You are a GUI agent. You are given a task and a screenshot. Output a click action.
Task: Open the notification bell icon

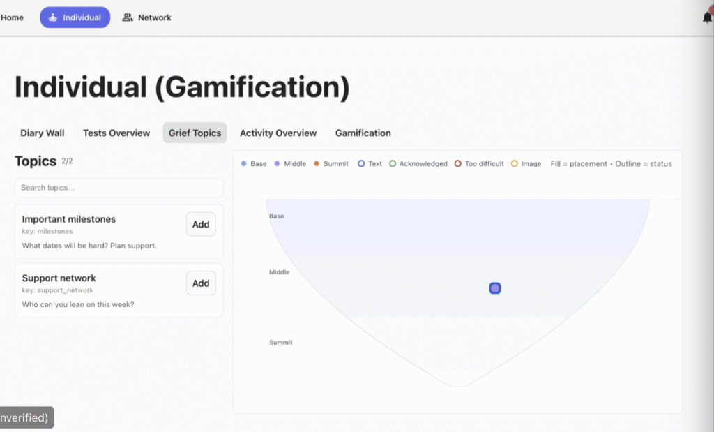[707, 17]
